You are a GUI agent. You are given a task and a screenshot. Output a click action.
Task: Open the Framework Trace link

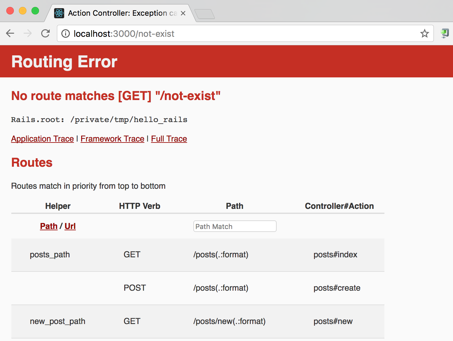112,139
